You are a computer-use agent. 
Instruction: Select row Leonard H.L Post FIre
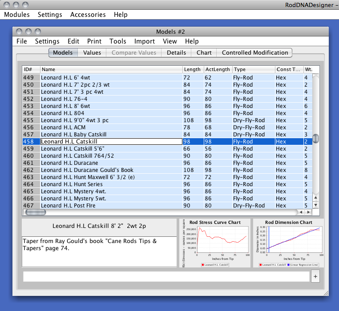pyautogui.click(x=167, y=205)
